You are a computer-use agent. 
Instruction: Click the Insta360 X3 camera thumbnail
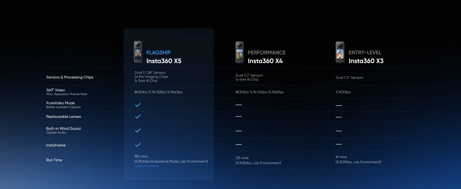point(340,52)
